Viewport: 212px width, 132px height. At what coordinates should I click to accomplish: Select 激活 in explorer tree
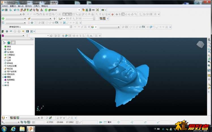[9, 47]
